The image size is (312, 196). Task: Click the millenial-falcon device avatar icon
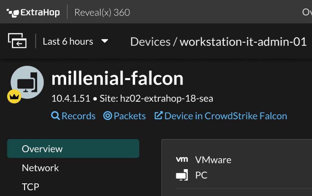click(x=27, y=82)
